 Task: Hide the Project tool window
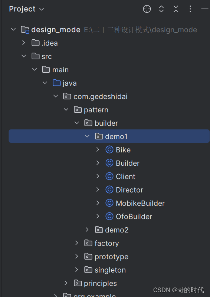tap(205, 9)
